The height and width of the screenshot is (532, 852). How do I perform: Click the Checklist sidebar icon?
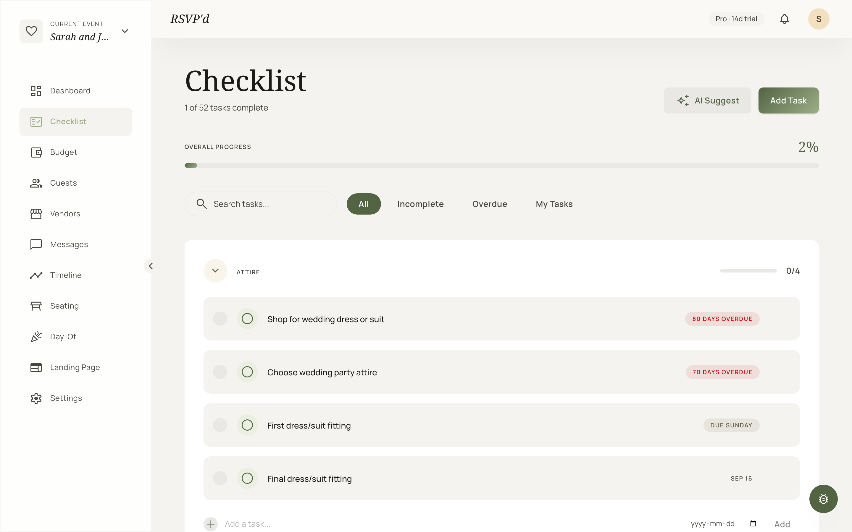coord(36,122)
